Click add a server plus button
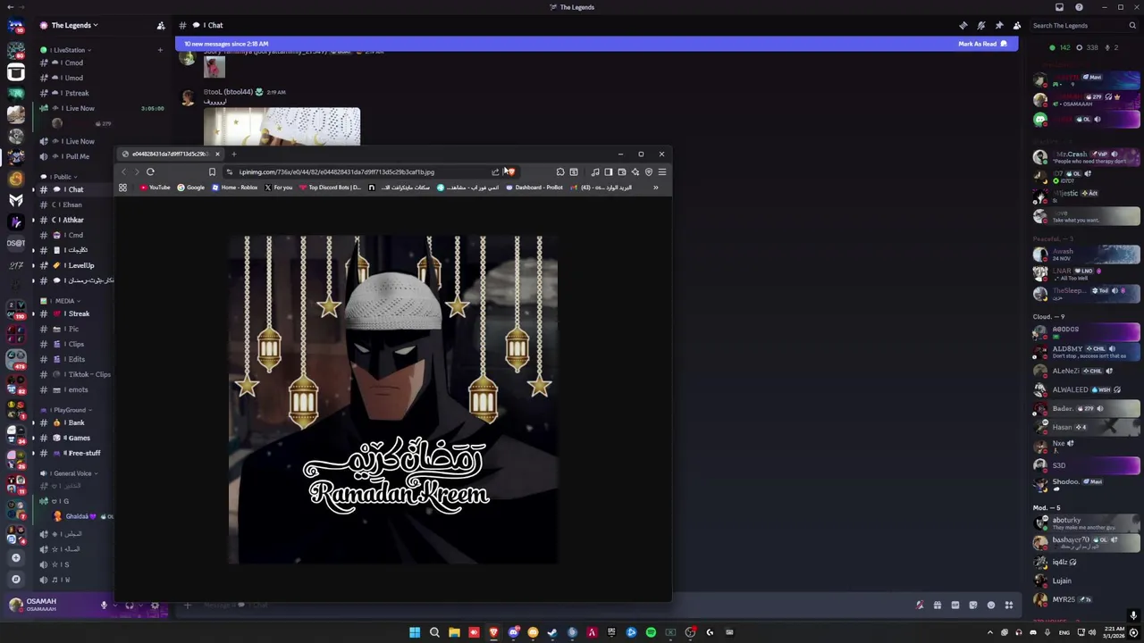The image size is (1144, 643). 15,558
